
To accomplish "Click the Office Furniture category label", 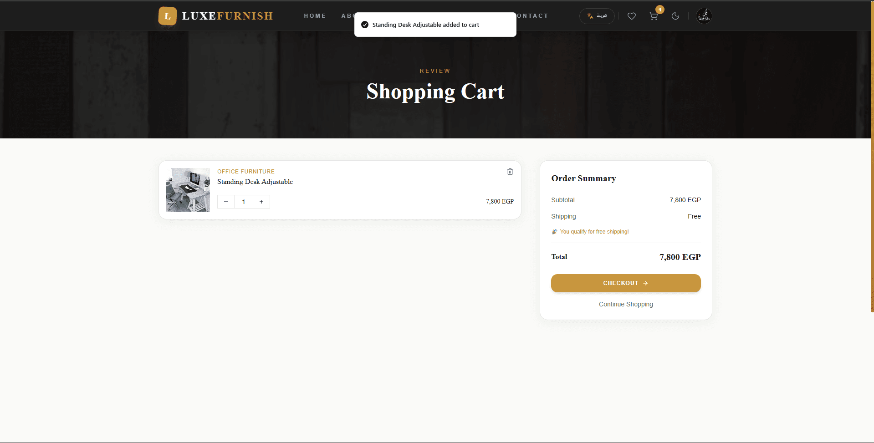I will (246, 172).
